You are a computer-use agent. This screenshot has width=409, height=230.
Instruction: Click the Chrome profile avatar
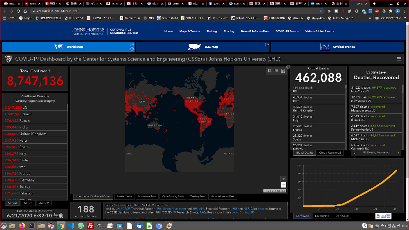398,11
